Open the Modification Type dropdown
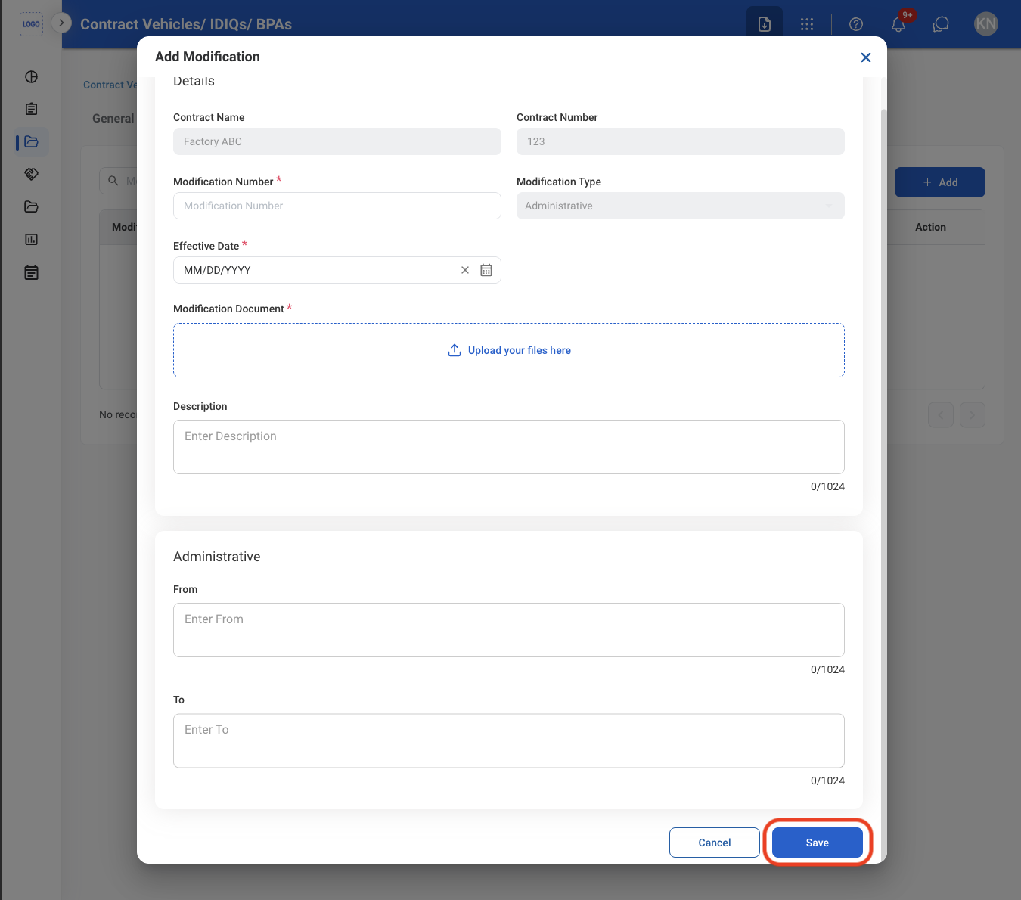The width and height of the screenshot is (1021, 900). pyautogui.click(x=681, y=206)
